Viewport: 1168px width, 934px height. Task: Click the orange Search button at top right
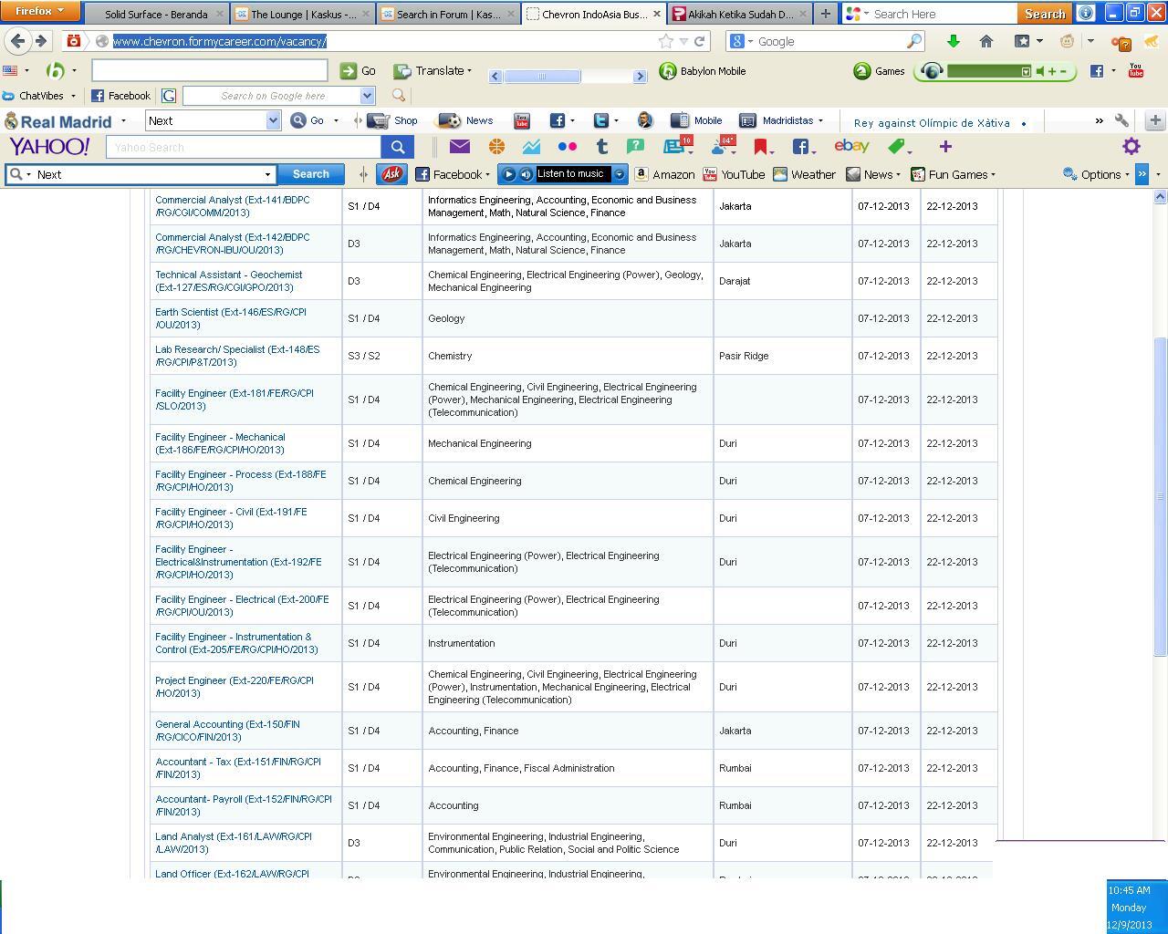point(1045,14)
